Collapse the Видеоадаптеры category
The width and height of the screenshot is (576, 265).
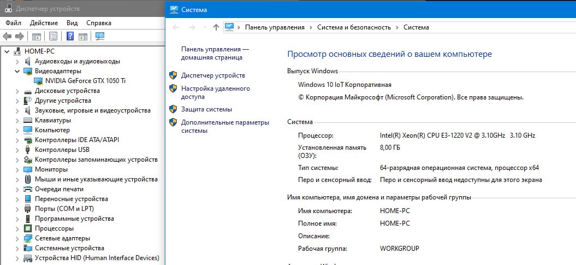coord(17,71)
